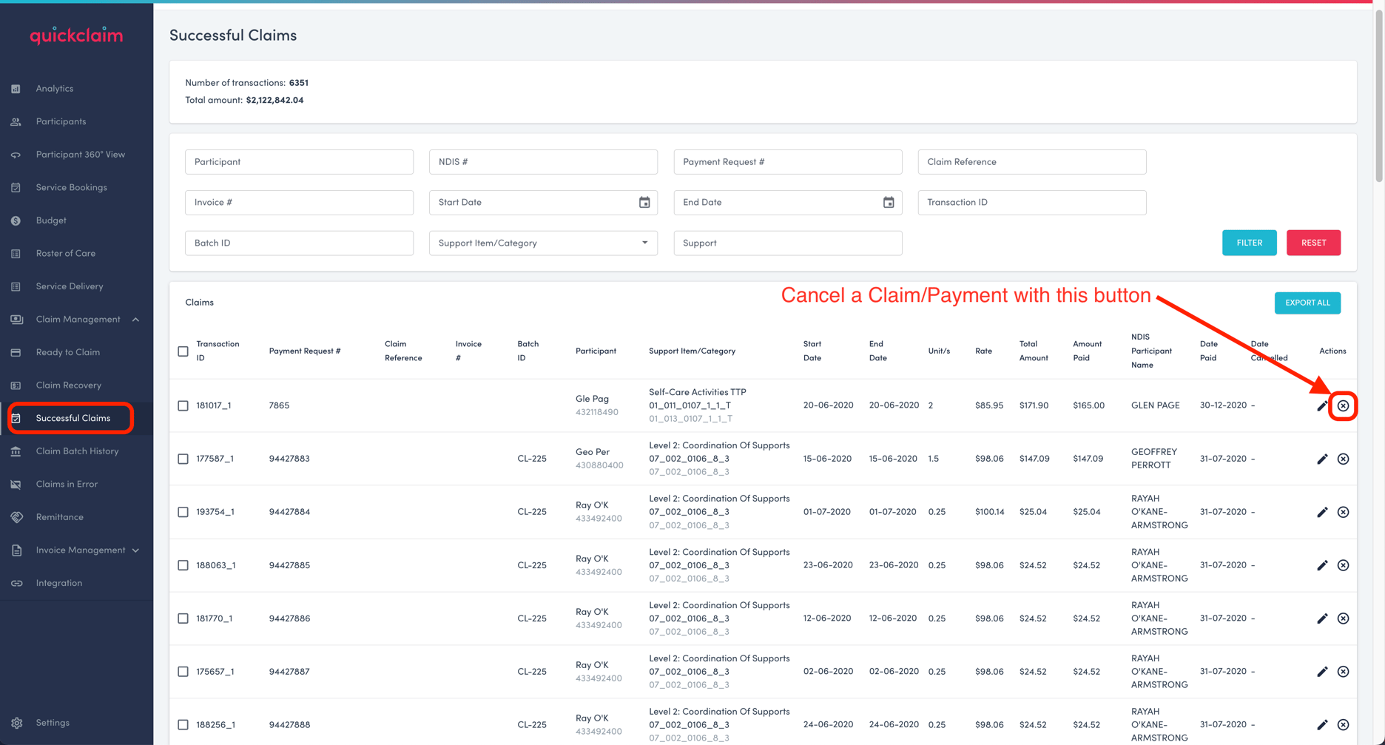Viewport: 1385px width, 745px height.
Task: Cancel claim 177587_1 with the circled X icon
Action: coord(1344,459)
